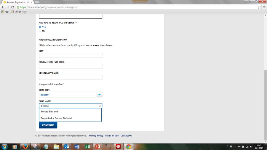Open the Privacy Policy link
The image size is (267, 150).
pos(96,136)
